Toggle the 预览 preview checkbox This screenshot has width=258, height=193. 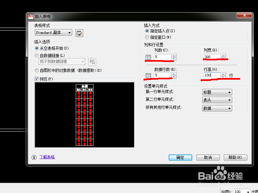[36, 78]
